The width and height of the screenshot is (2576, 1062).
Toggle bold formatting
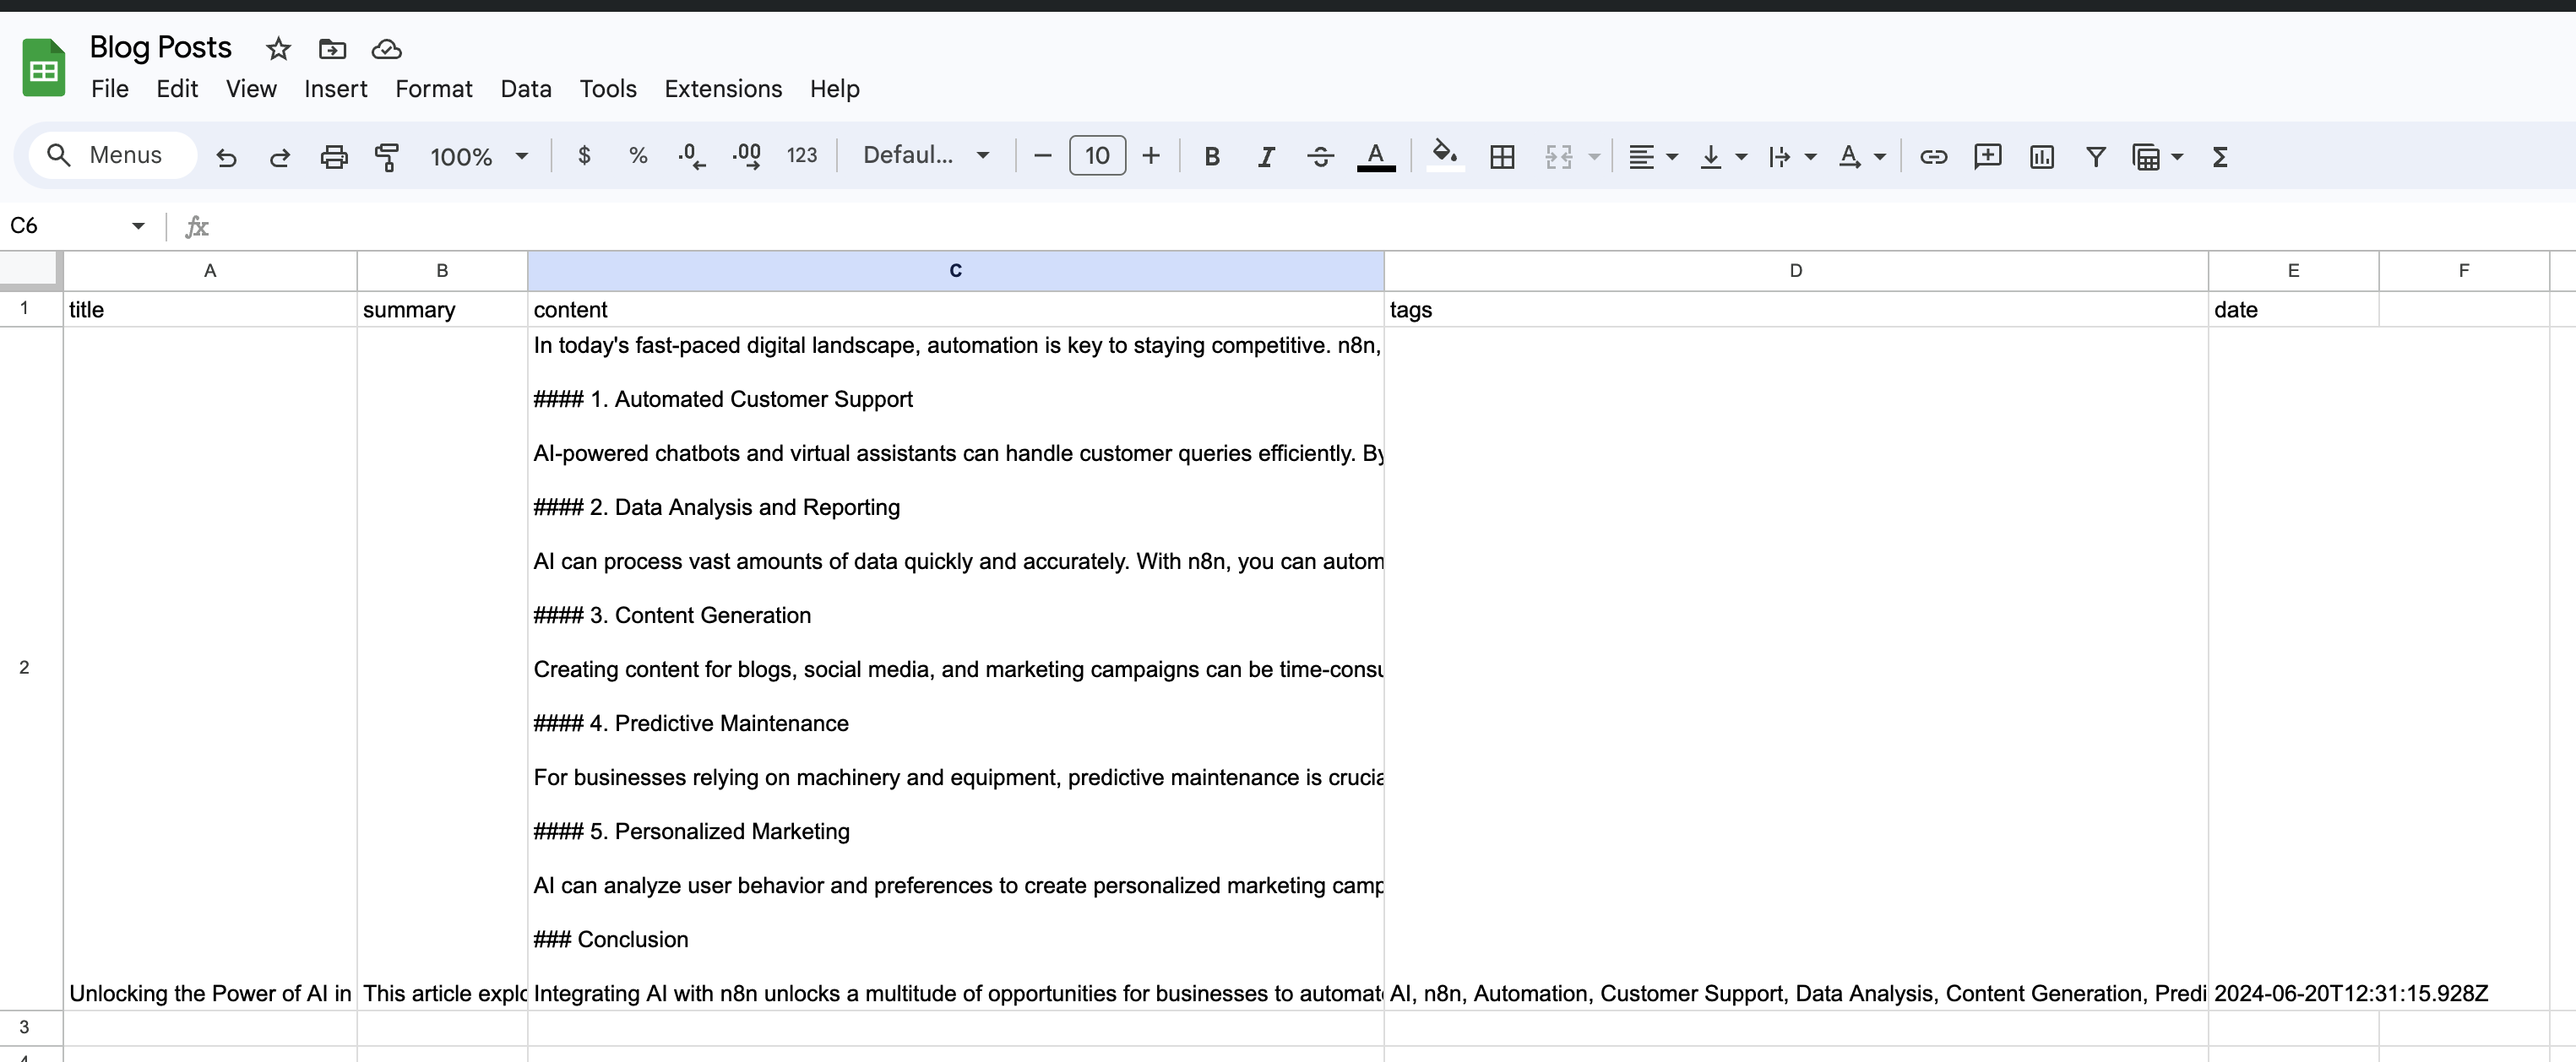[1212, 156]
